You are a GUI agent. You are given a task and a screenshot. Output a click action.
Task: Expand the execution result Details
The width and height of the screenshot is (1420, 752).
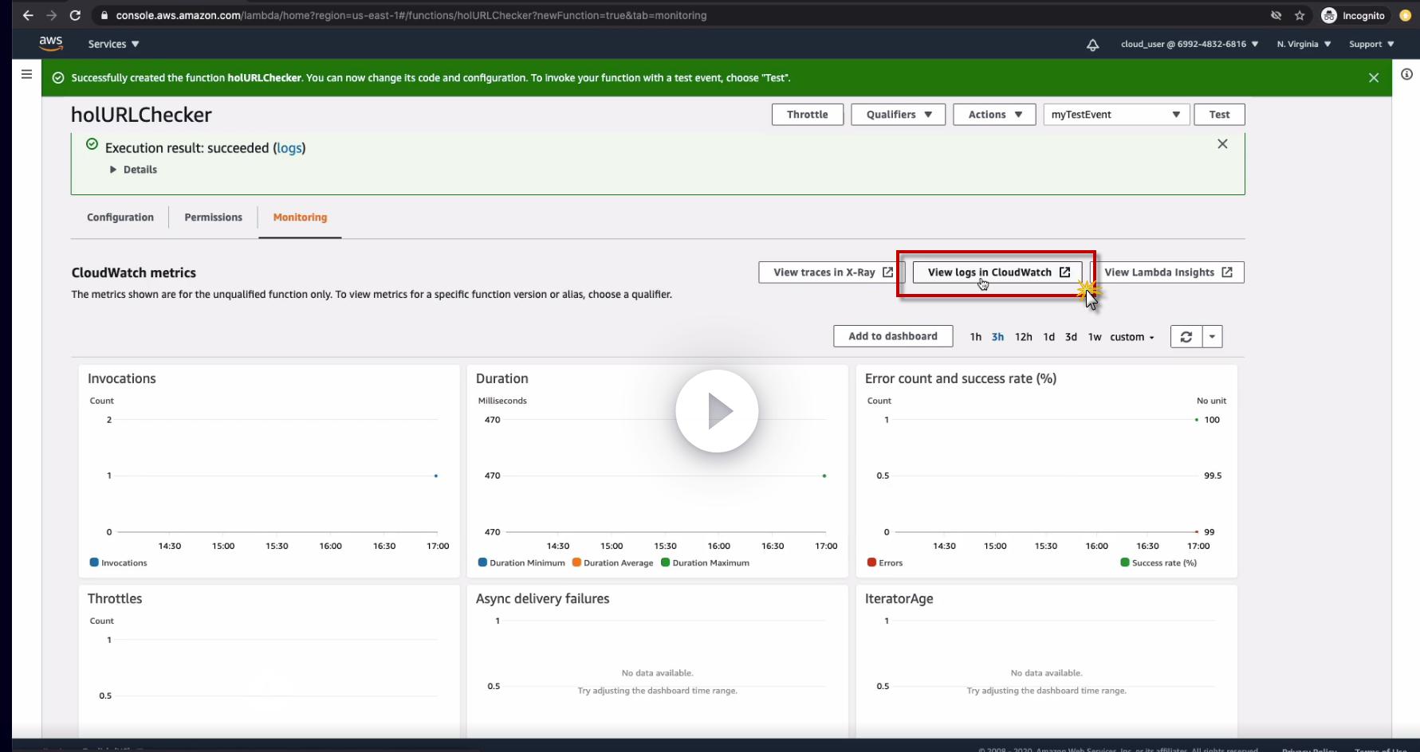pos(133,170)
